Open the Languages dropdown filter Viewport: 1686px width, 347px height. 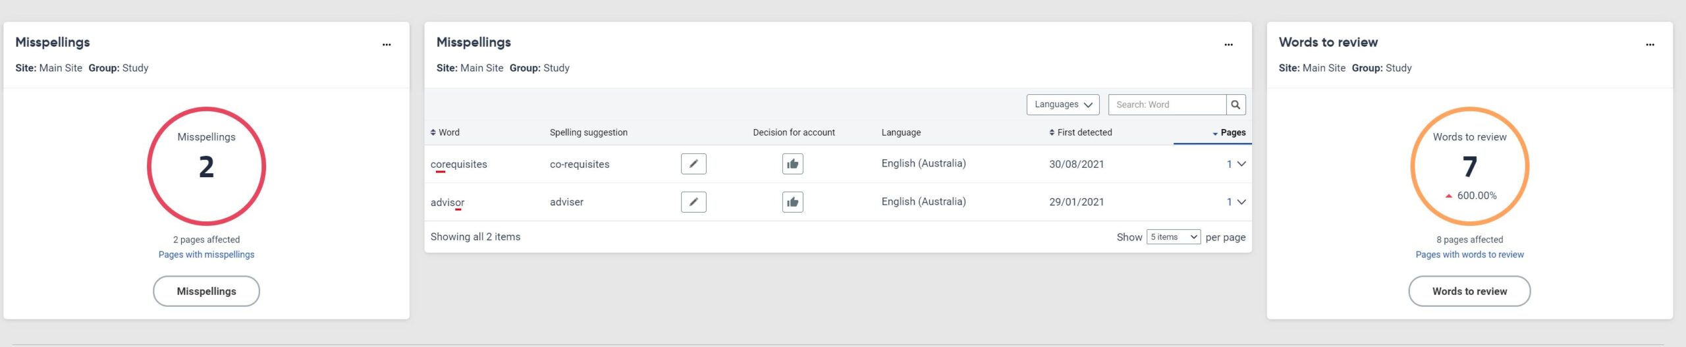[1062, 105]
